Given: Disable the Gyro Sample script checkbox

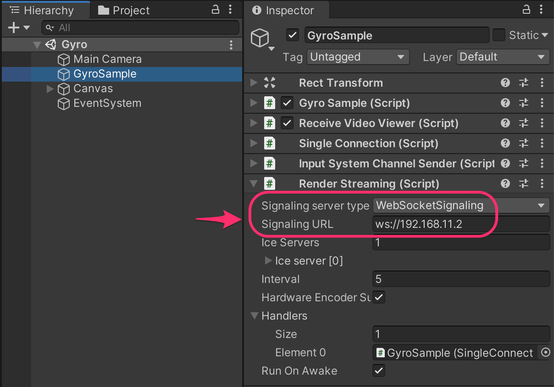Looking at the screenshot, I should click(287, 103).
